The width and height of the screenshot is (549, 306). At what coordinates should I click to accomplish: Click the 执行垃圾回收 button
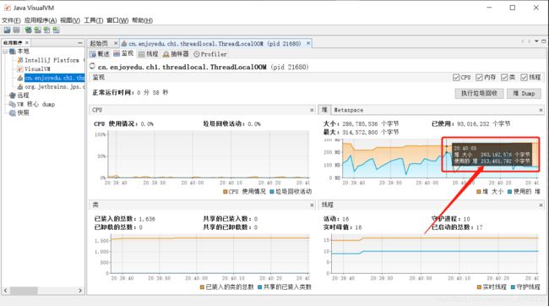click(479, 93)
